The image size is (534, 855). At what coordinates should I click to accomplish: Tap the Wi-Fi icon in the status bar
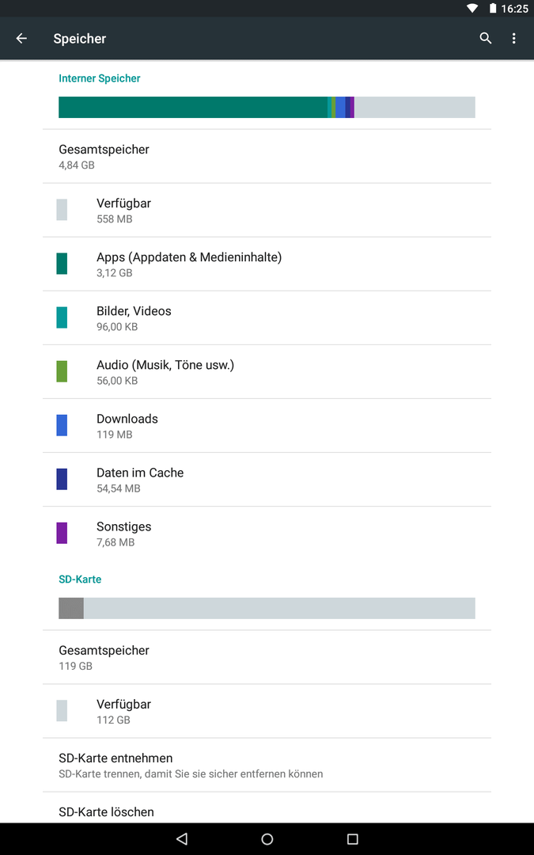click(x=472, y=8)
